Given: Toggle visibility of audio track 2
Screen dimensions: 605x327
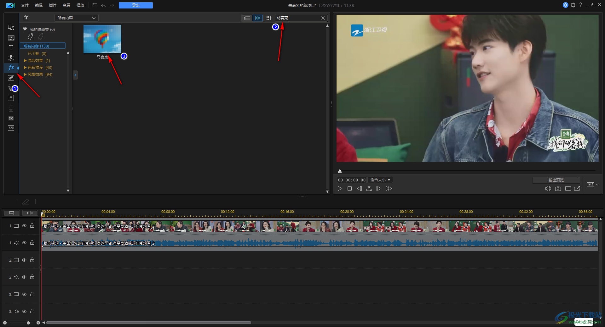Looking at the screenshot, I should [24, 277].
